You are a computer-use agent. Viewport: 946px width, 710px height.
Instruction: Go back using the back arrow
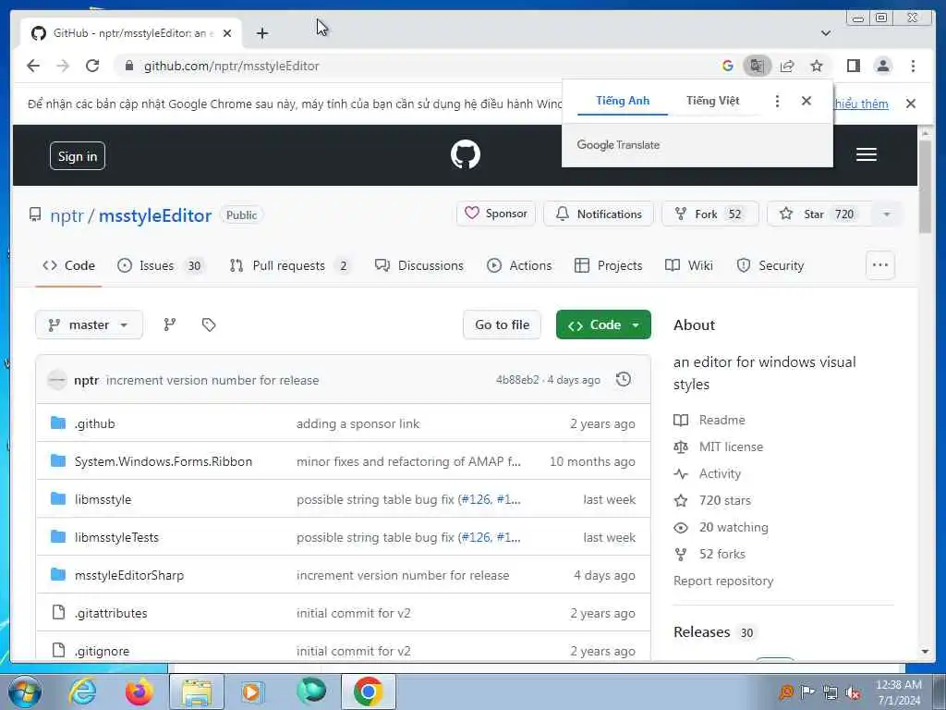coord(33,66)
